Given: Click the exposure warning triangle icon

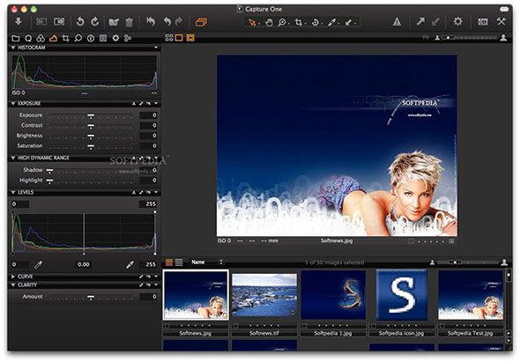Looking at the screenshot, I should [397, 22].
